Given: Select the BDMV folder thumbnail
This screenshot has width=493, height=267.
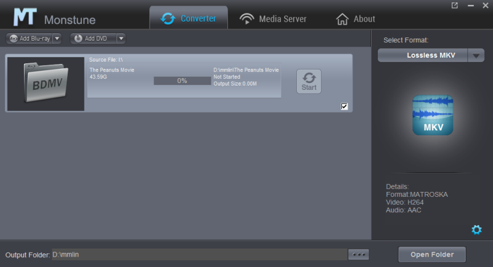Looking at the screenshot, I should (x=46, y=84).
